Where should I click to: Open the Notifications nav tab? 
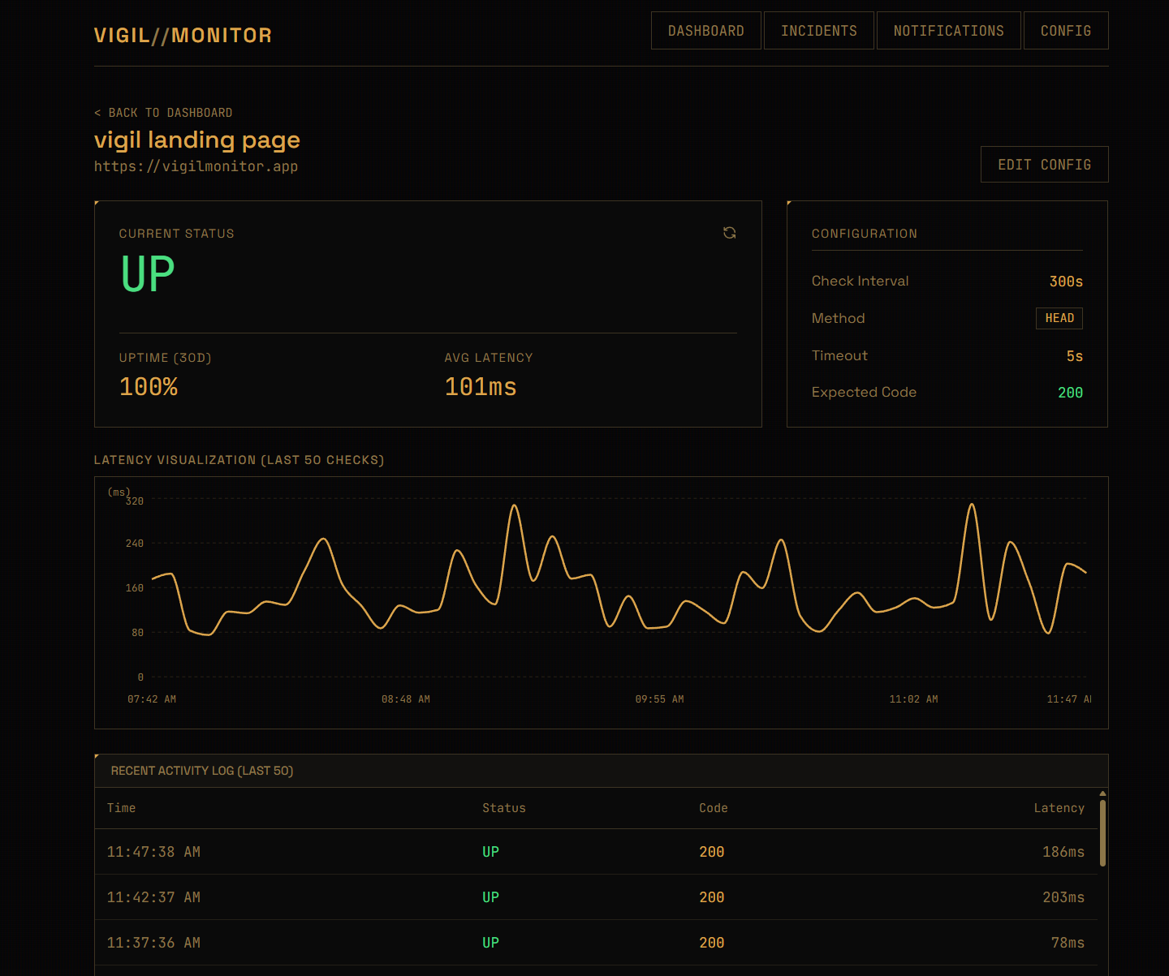949,31
